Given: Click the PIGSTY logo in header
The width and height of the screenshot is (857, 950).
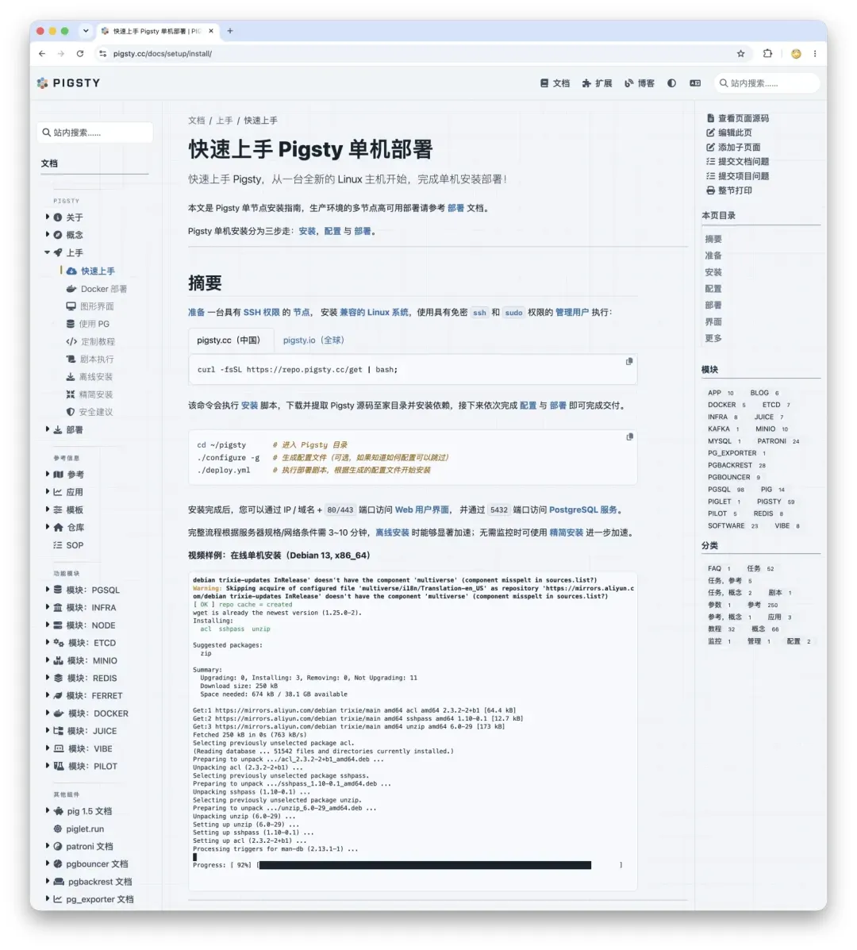Looking at the screenshot, I should pyautogui.click(x=68, y=83).
